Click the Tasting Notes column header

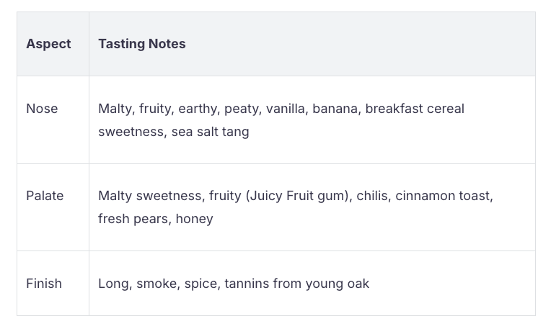pyautogui.click(x=142, y=44)
